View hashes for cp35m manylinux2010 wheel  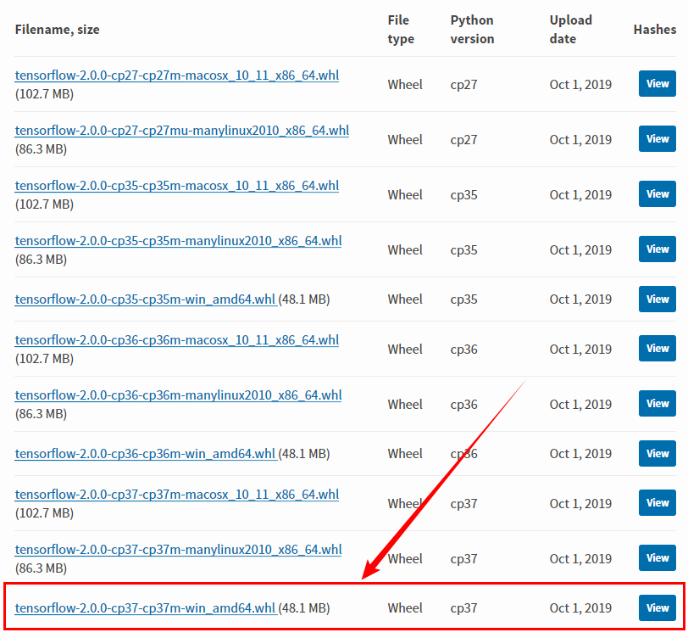click(x=657, y=249)
